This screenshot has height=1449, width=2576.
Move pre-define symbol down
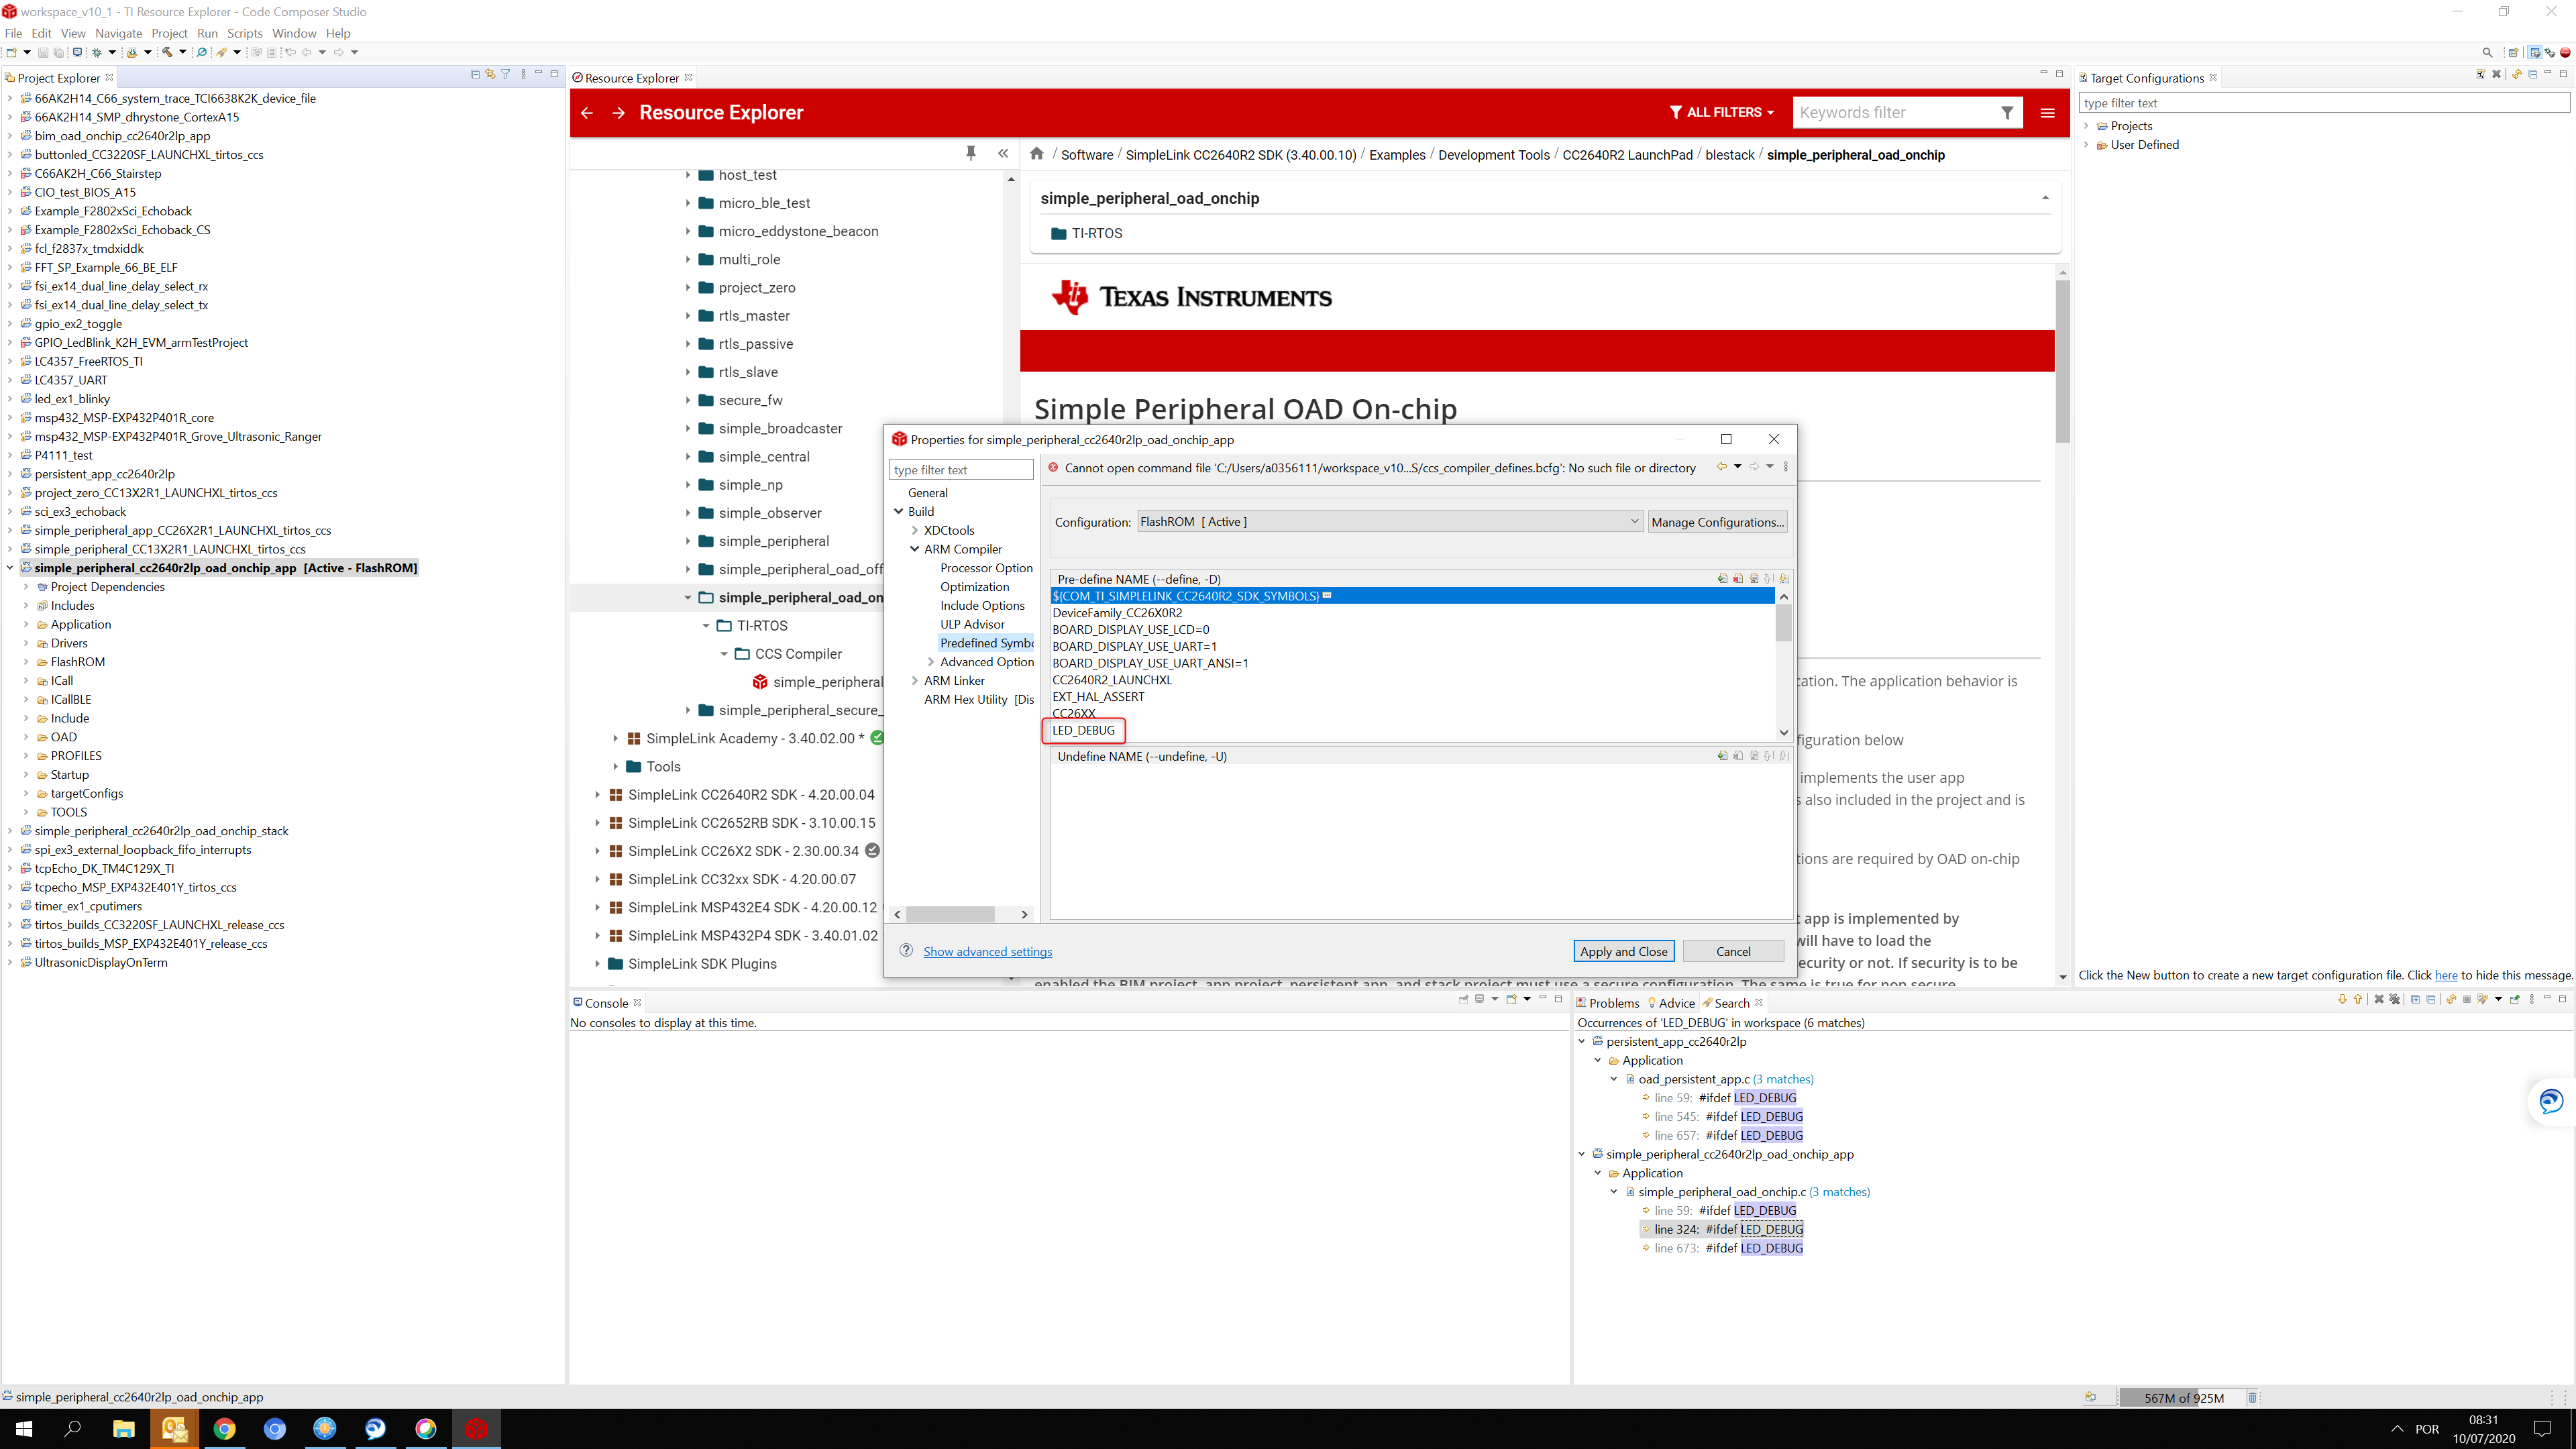(x=1784, y=579)
